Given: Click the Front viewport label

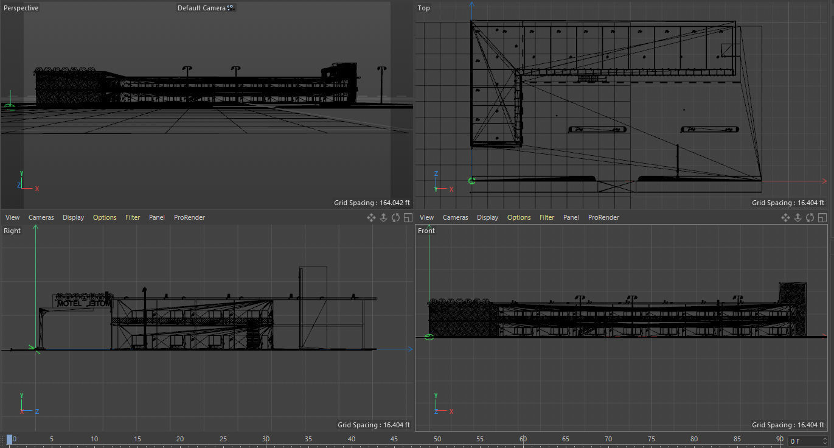Looking at the screenshot, I should click(426, 231).
